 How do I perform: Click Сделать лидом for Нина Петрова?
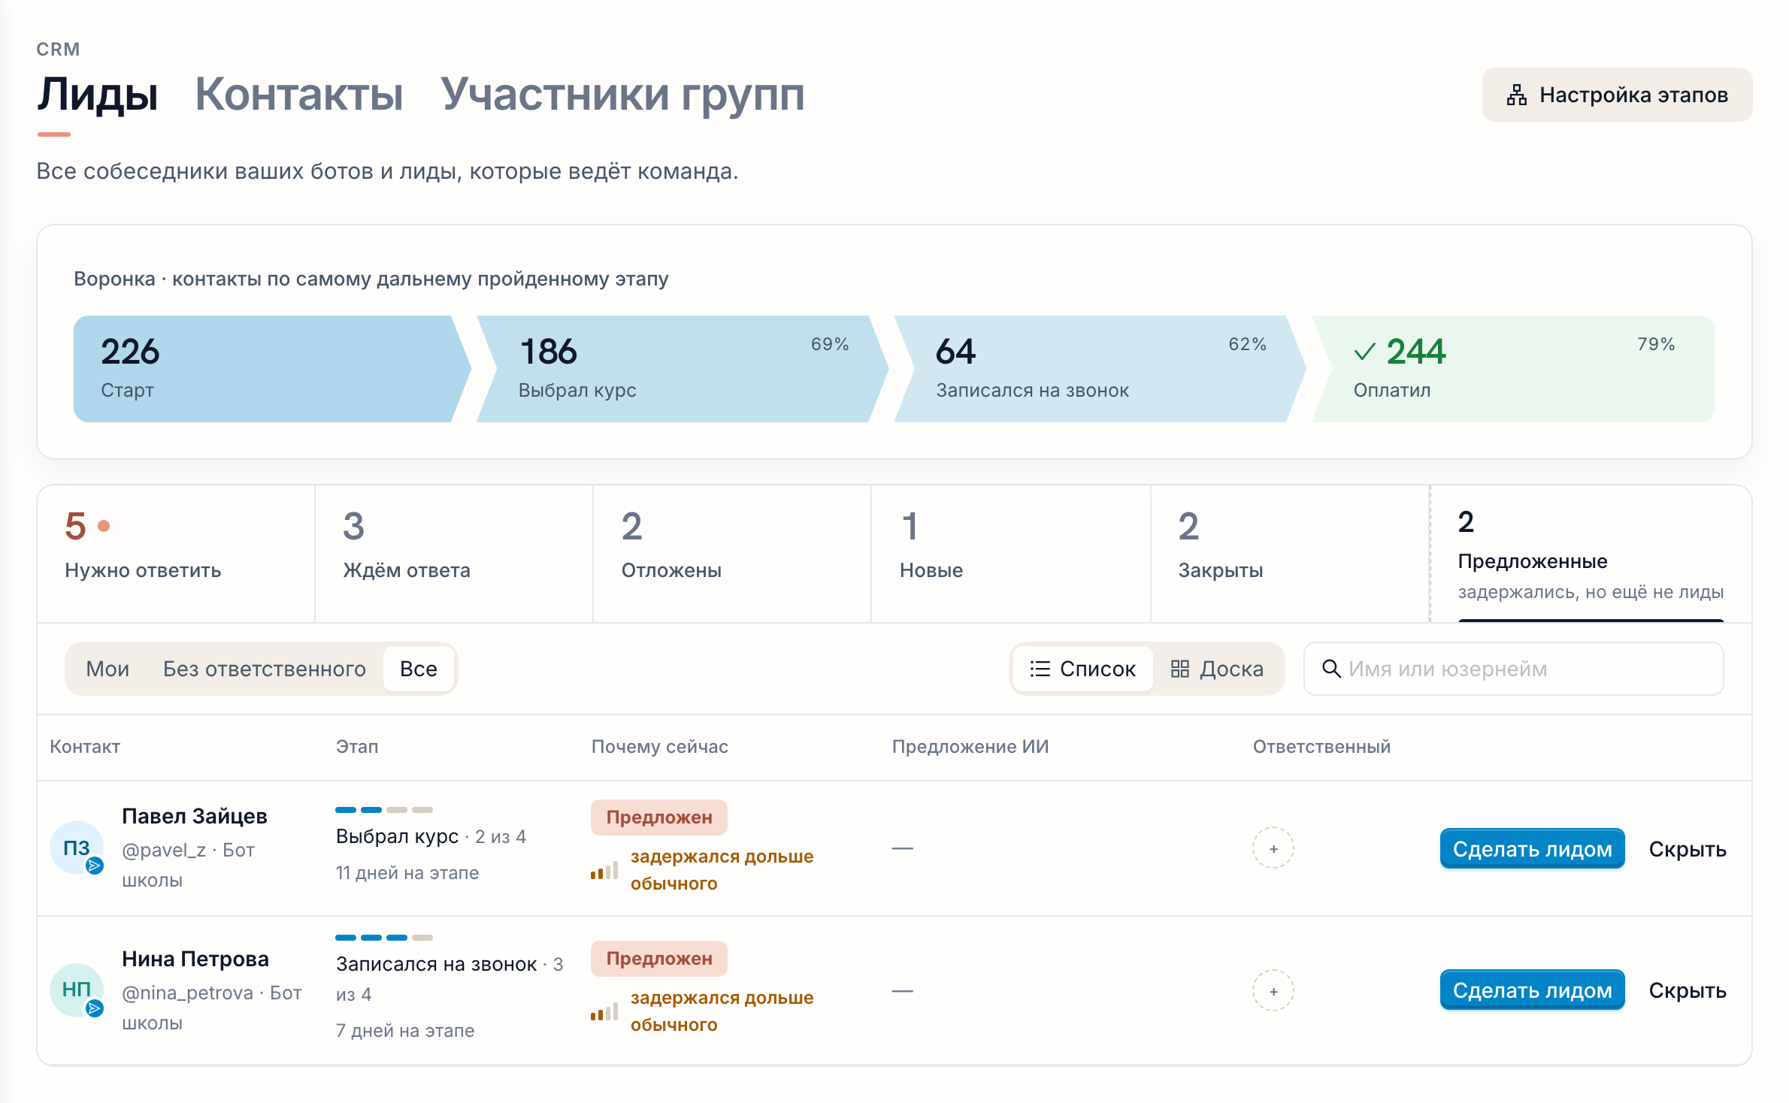(1532, 990)
